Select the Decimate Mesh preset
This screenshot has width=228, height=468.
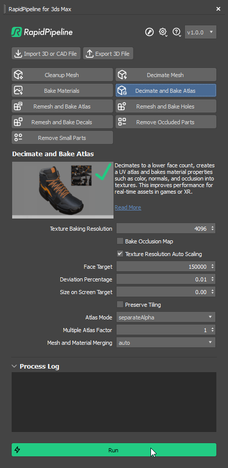tap(166, 75)
